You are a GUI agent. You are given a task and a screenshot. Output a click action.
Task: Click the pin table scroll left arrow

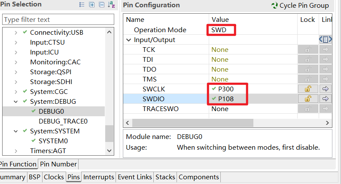(128, 123)
